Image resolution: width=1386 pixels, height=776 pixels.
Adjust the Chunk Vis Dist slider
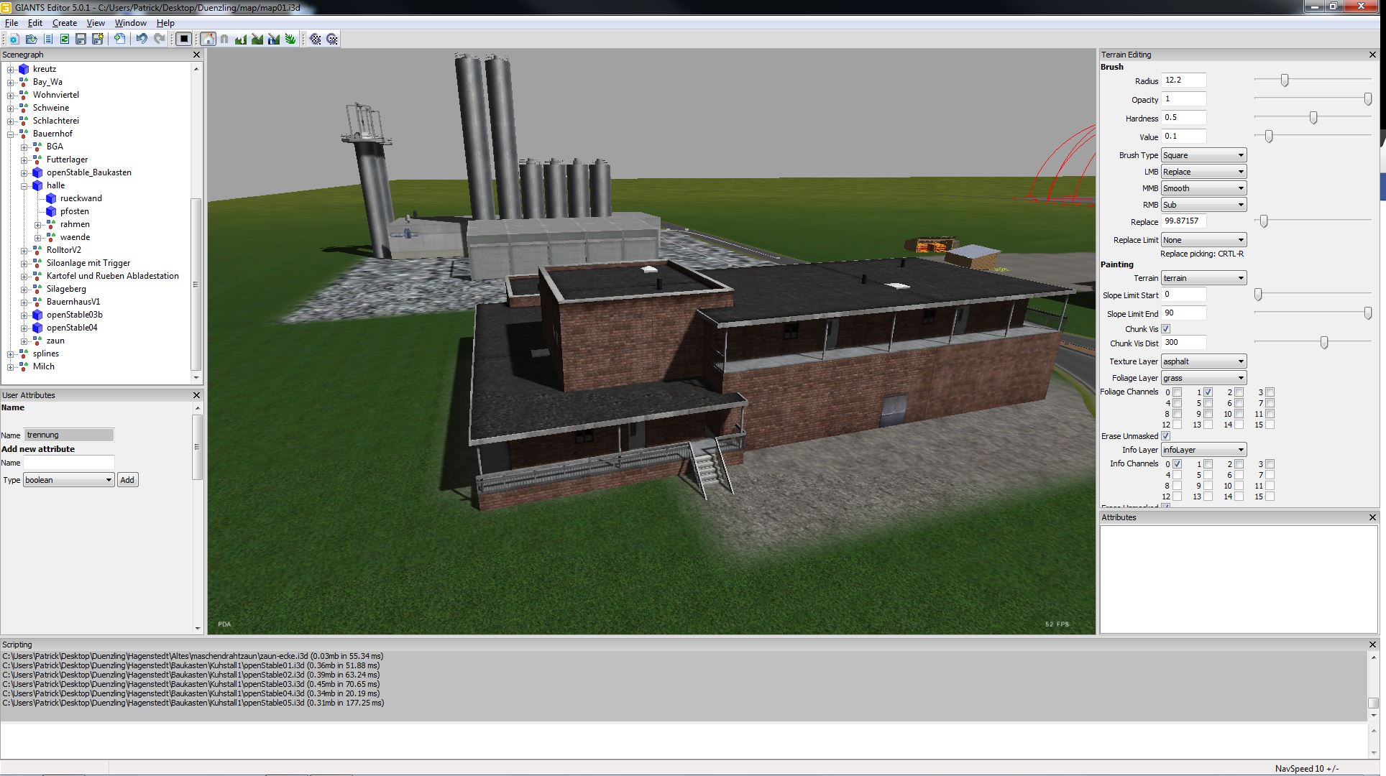pos(1324,343)
